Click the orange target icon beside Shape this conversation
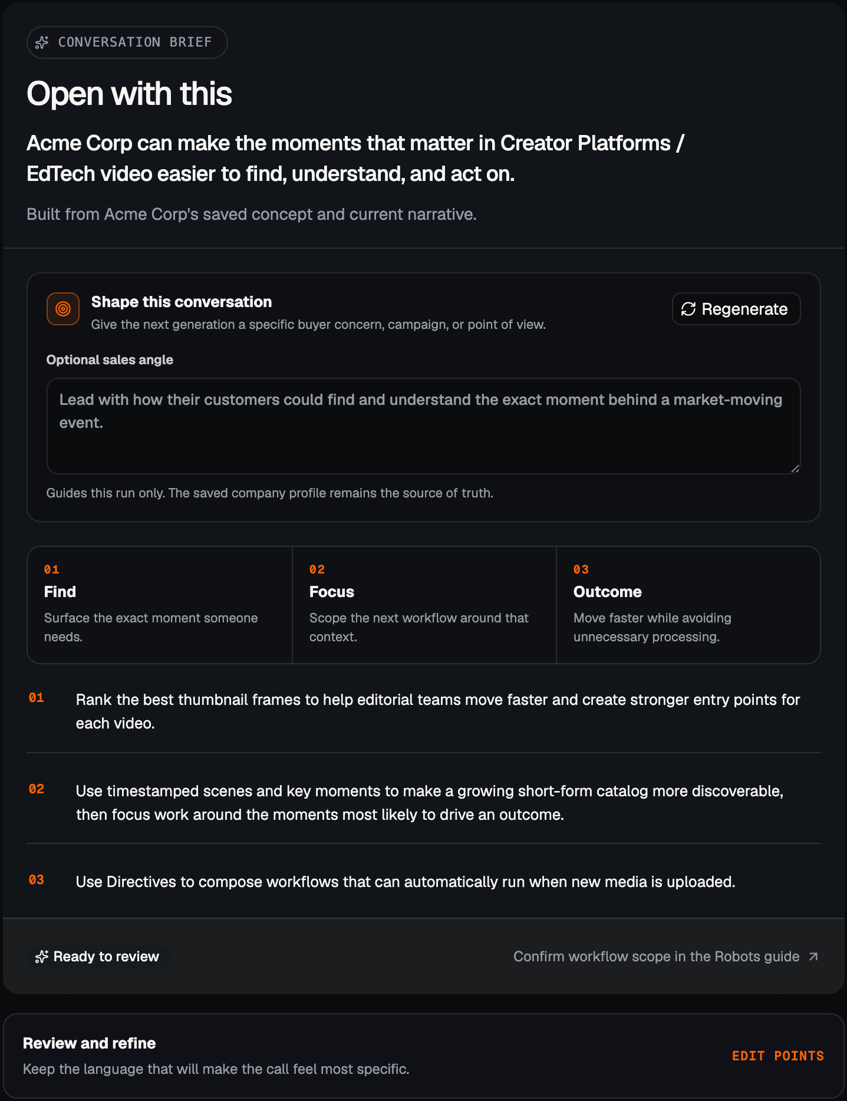This screenshot has height=1101, width=847. click(63, 309)
